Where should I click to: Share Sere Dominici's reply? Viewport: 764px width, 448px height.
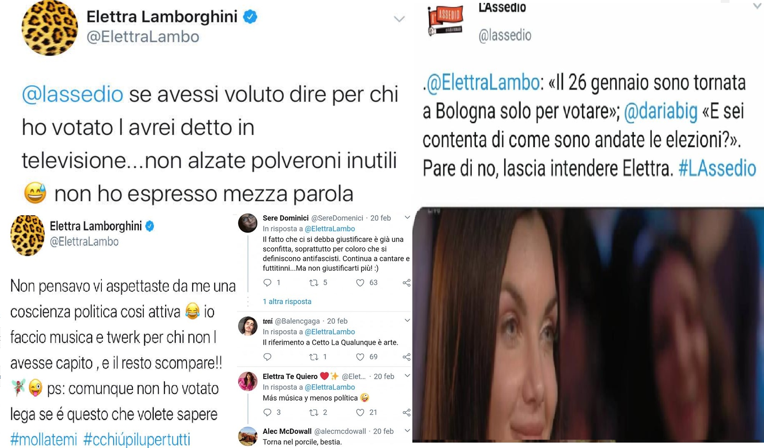407,283
